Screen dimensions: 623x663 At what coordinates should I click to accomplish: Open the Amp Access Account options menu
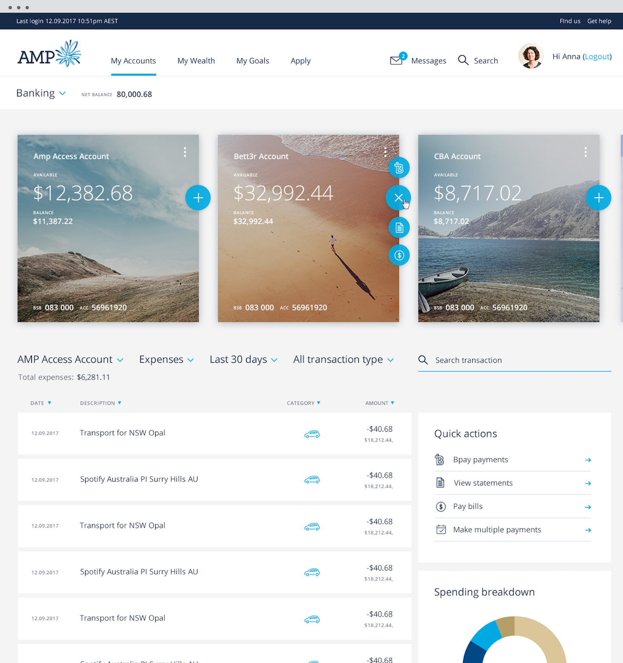click(185, 152)
